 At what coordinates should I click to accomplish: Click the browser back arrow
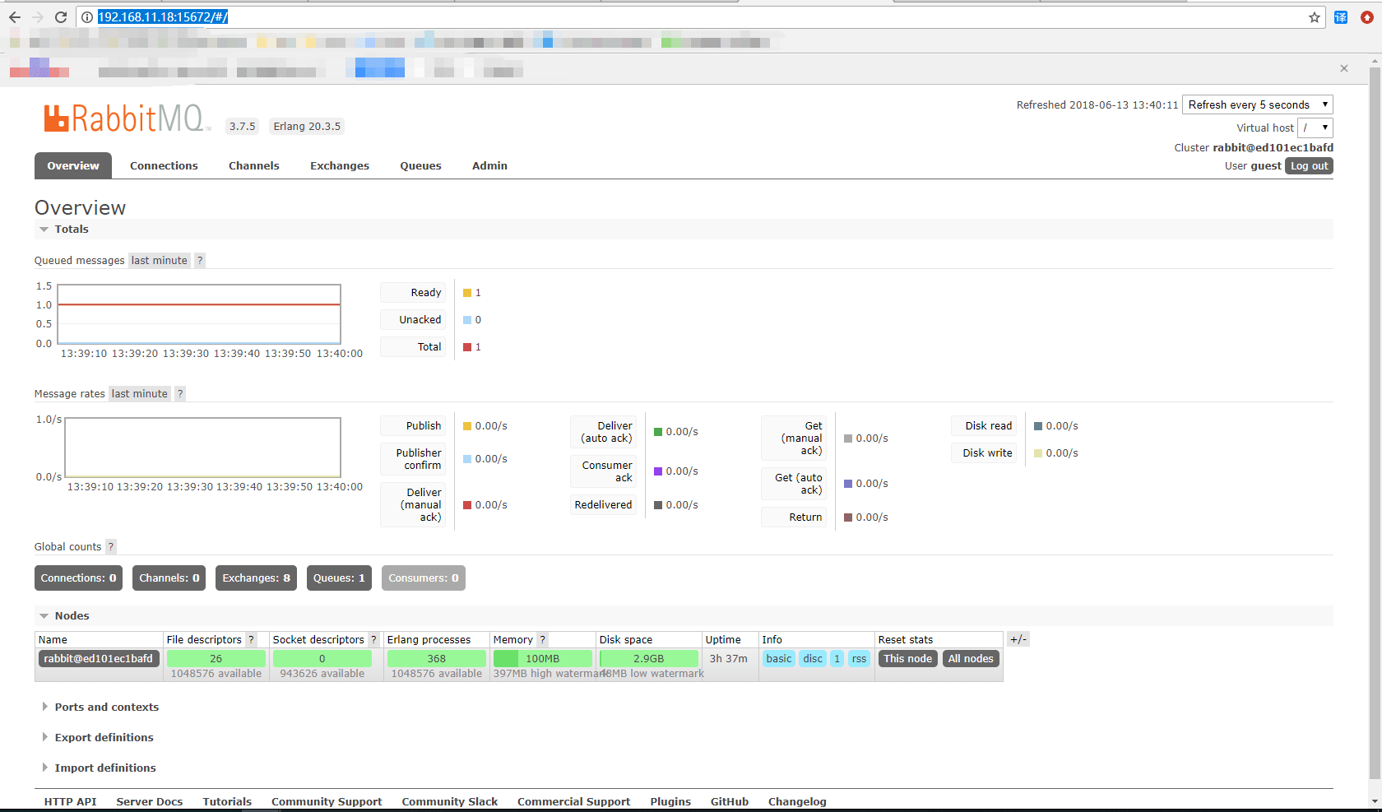point(14,17)
